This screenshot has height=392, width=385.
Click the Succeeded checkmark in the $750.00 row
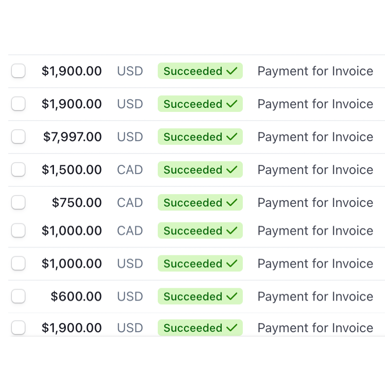coord(232,202)
